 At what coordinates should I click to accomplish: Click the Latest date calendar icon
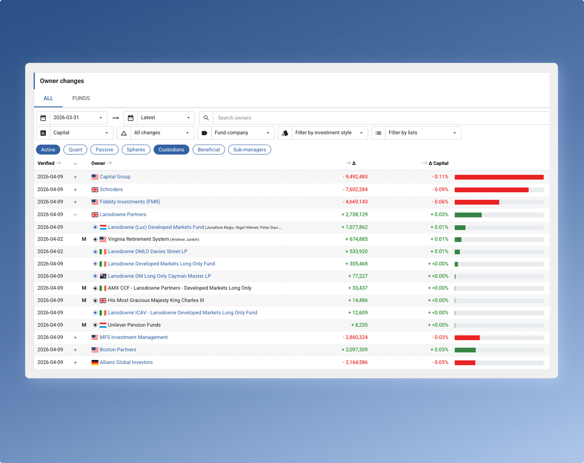pos(131,118)
